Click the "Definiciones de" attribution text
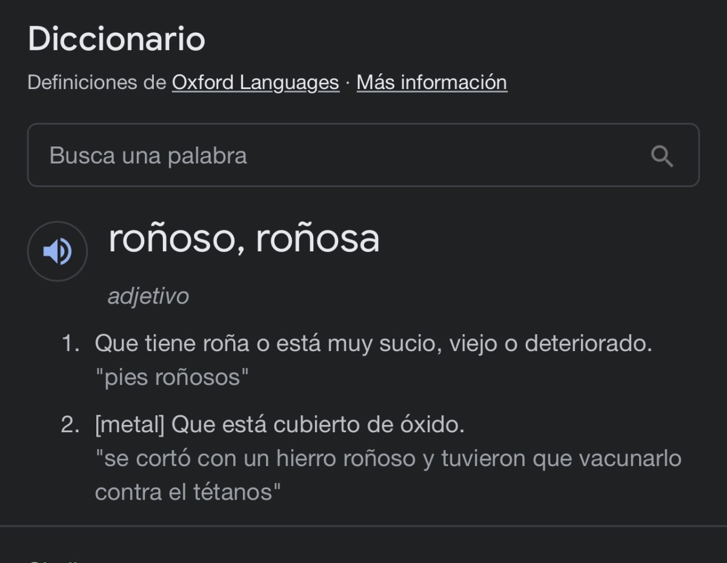727x563 pixels. pyautogui.click(x=97, y=82)
